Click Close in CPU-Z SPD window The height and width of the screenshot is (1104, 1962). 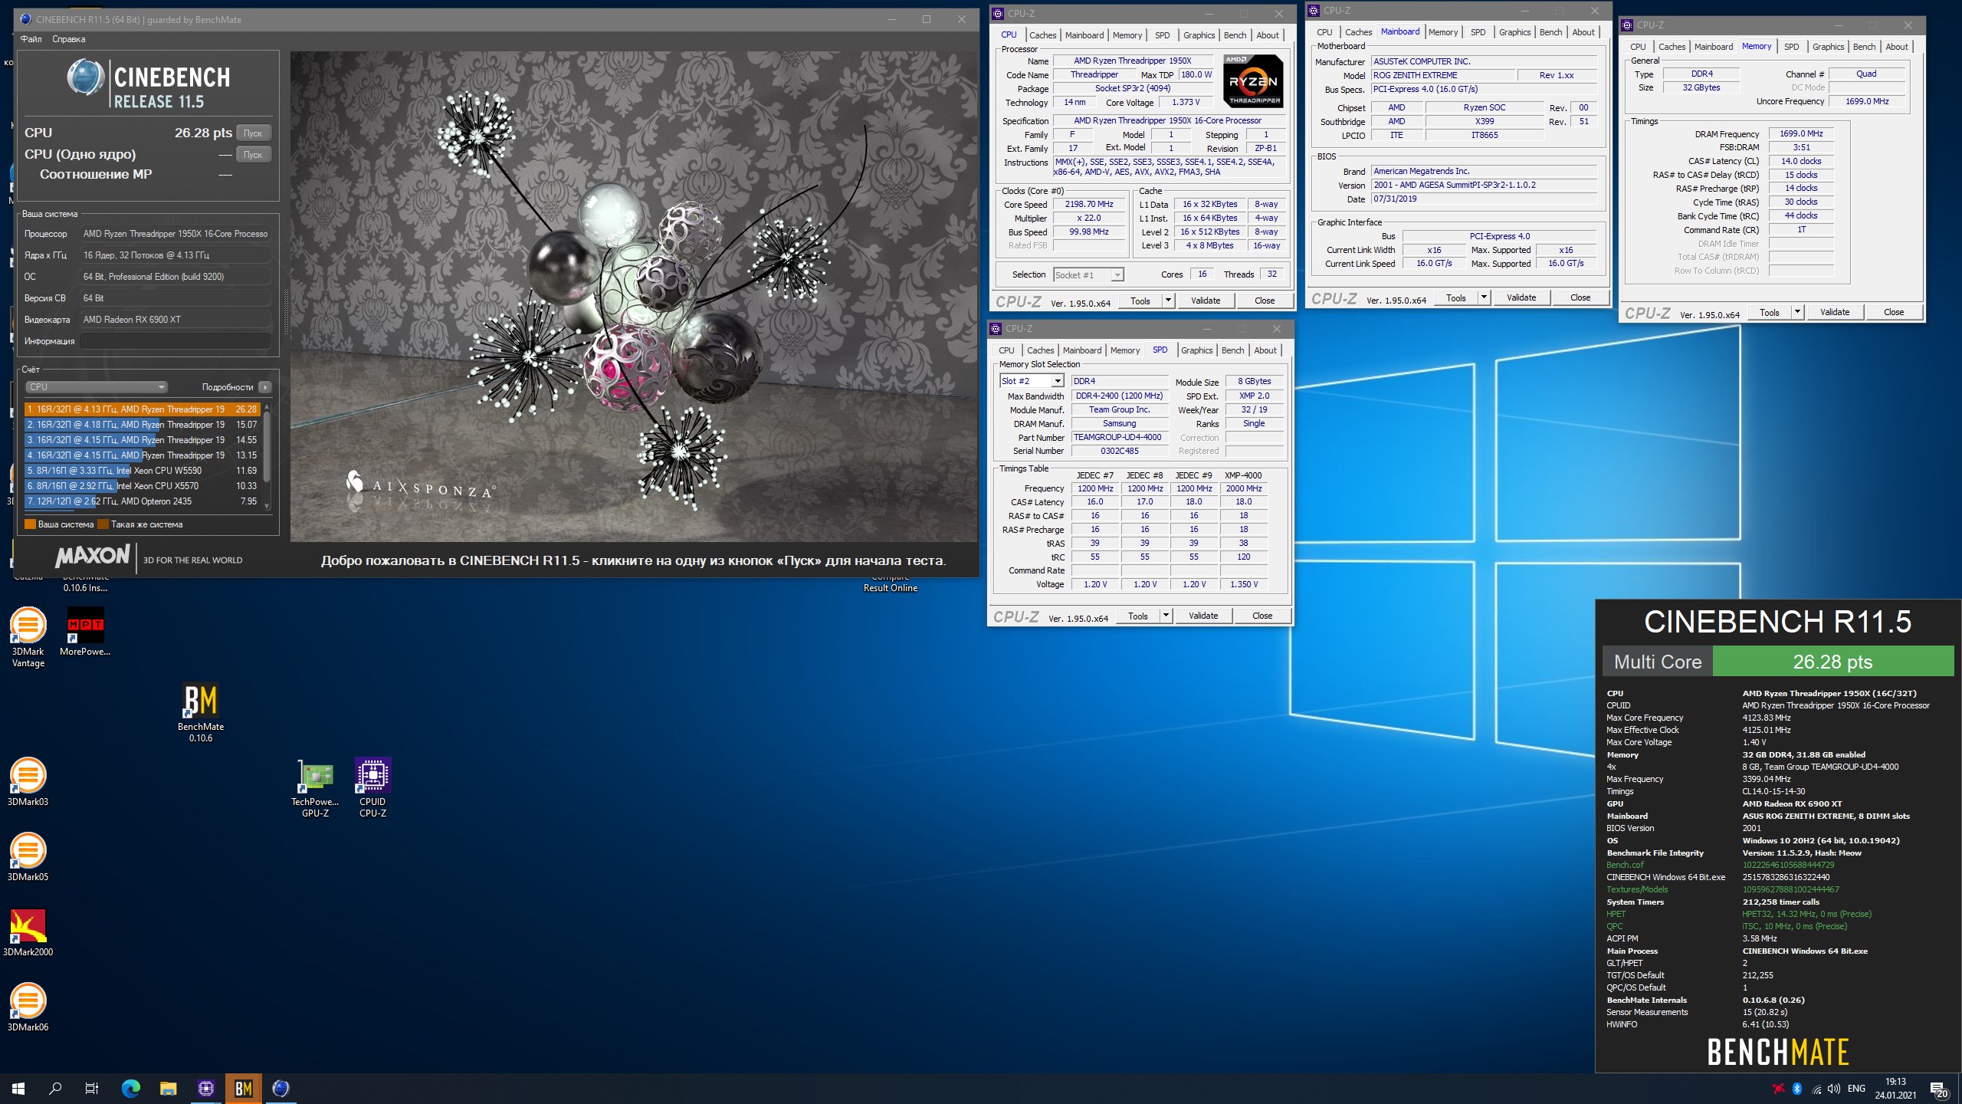coord(1262,616)
